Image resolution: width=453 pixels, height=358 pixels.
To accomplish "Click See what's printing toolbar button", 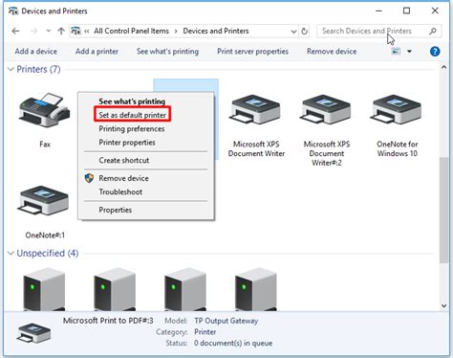I will (167, 52).
